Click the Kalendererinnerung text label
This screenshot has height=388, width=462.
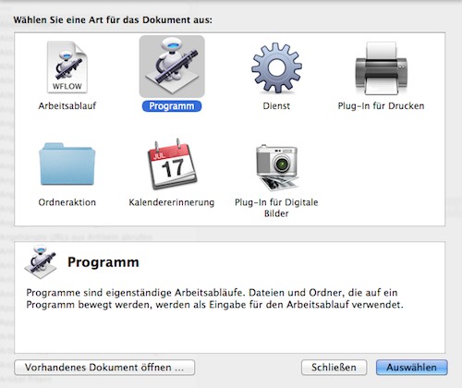(172, 202)
